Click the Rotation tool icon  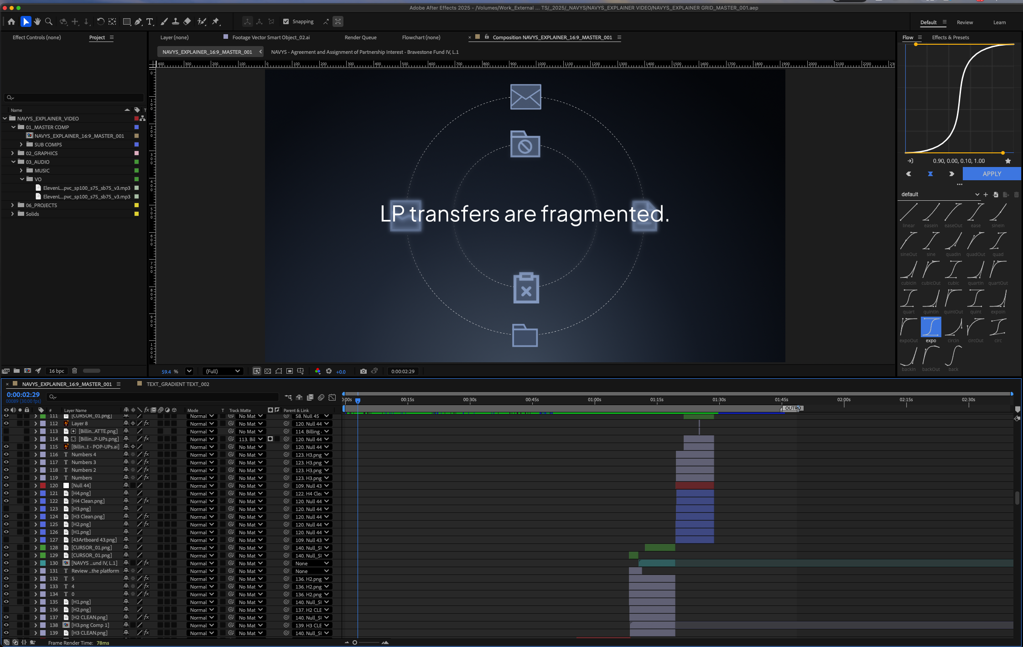pos(100,21)
